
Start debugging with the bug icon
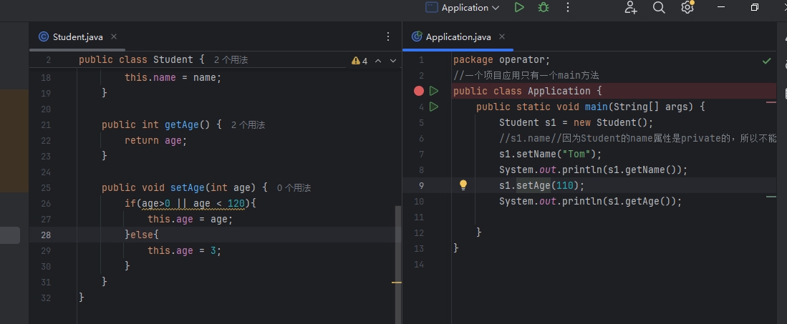click(x=544, y=7)
